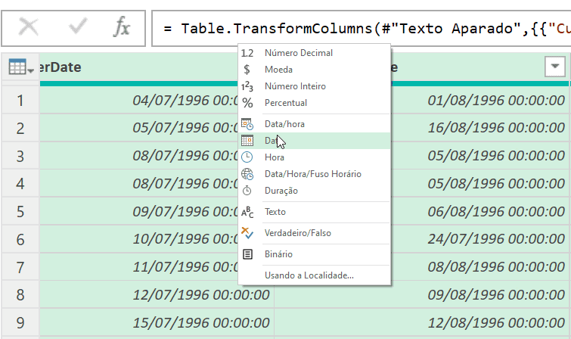Click the globe-clock timezone icon
571x339 pixels.
[247, 174]
